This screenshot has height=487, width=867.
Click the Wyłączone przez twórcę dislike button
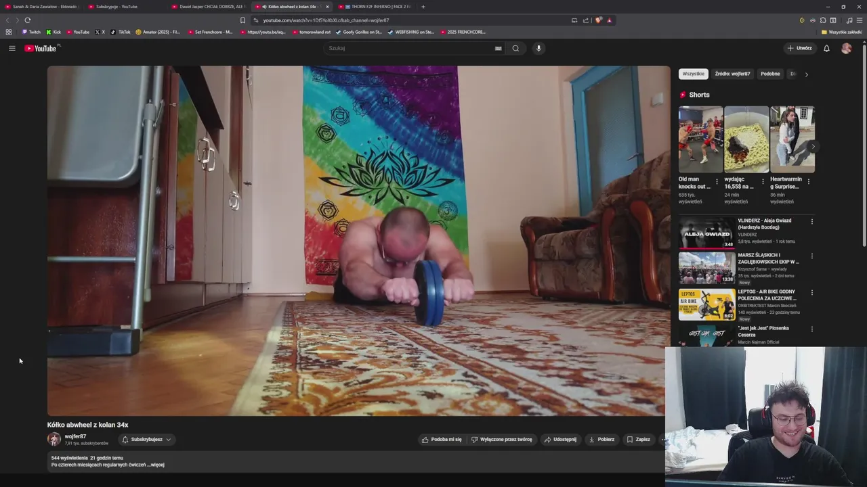click(x=502, y=440)
